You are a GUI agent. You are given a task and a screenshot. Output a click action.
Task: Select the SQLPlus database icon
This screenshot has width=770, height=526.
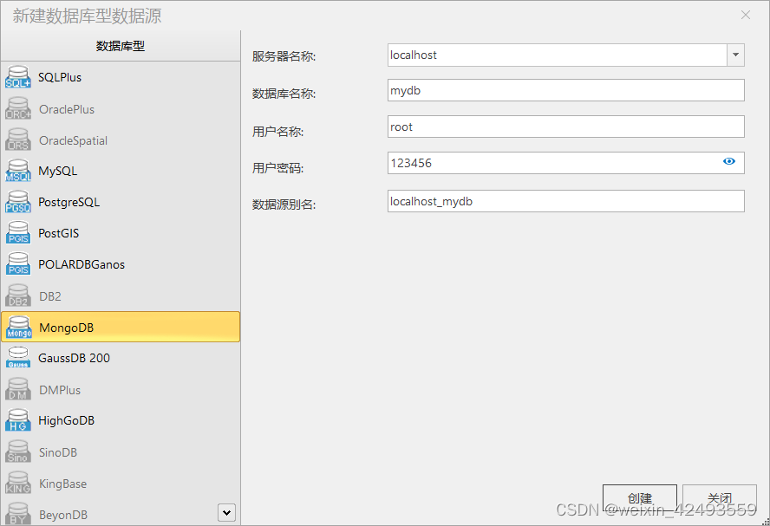[18, 77]
